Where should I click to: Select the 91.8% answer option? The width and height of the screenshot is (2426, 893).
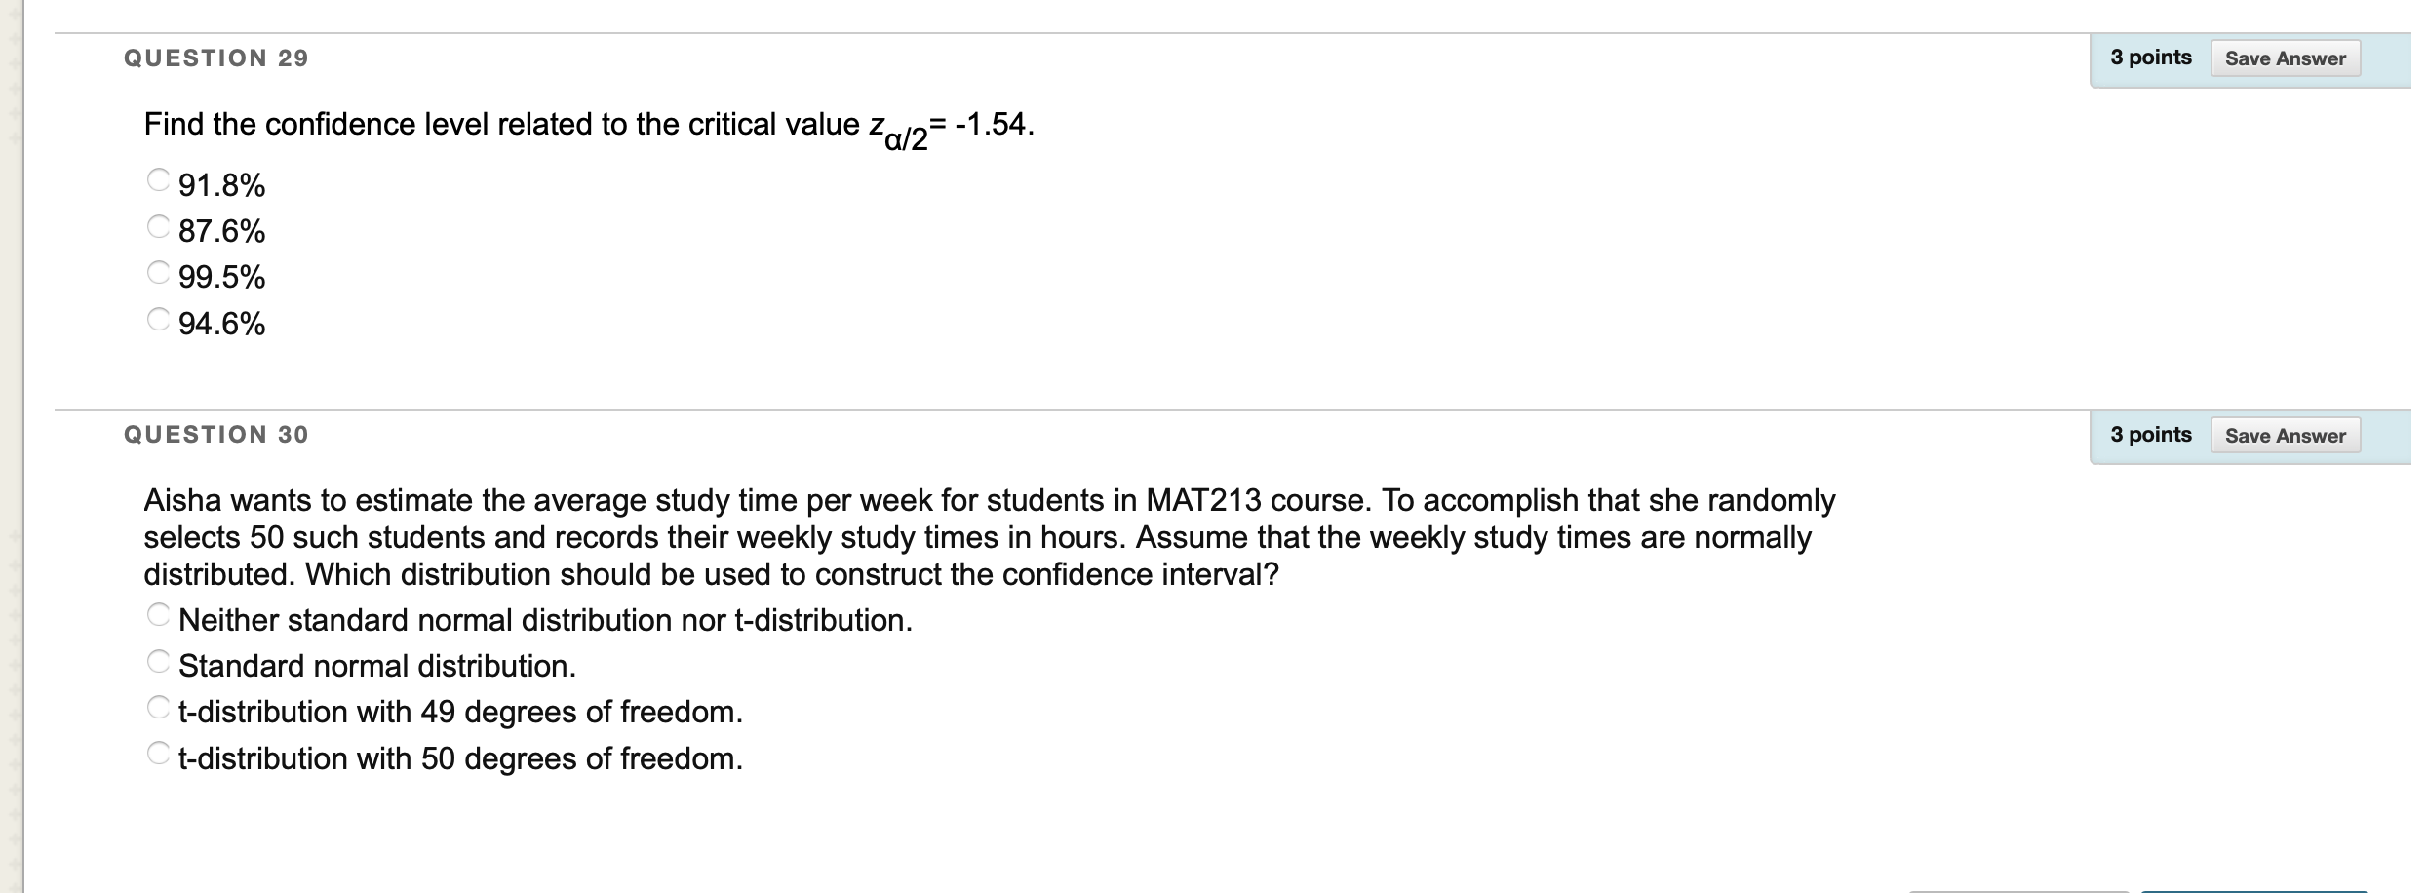click(158, 180)
